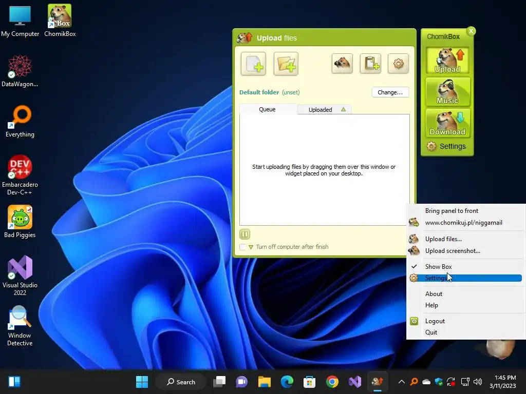Click the ChomikBox desktop shortcut
The width and height of the screenshot is (526, 394).
pyautogui.click(x=60, y=21)
